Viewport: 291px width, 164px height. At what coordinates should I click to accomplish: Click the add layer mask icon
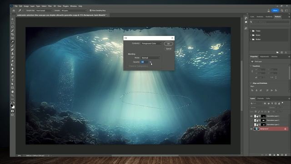[270, 155]
